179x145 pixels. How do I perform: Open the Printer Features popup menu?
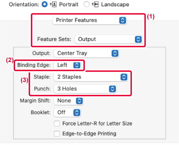point(90,20)
